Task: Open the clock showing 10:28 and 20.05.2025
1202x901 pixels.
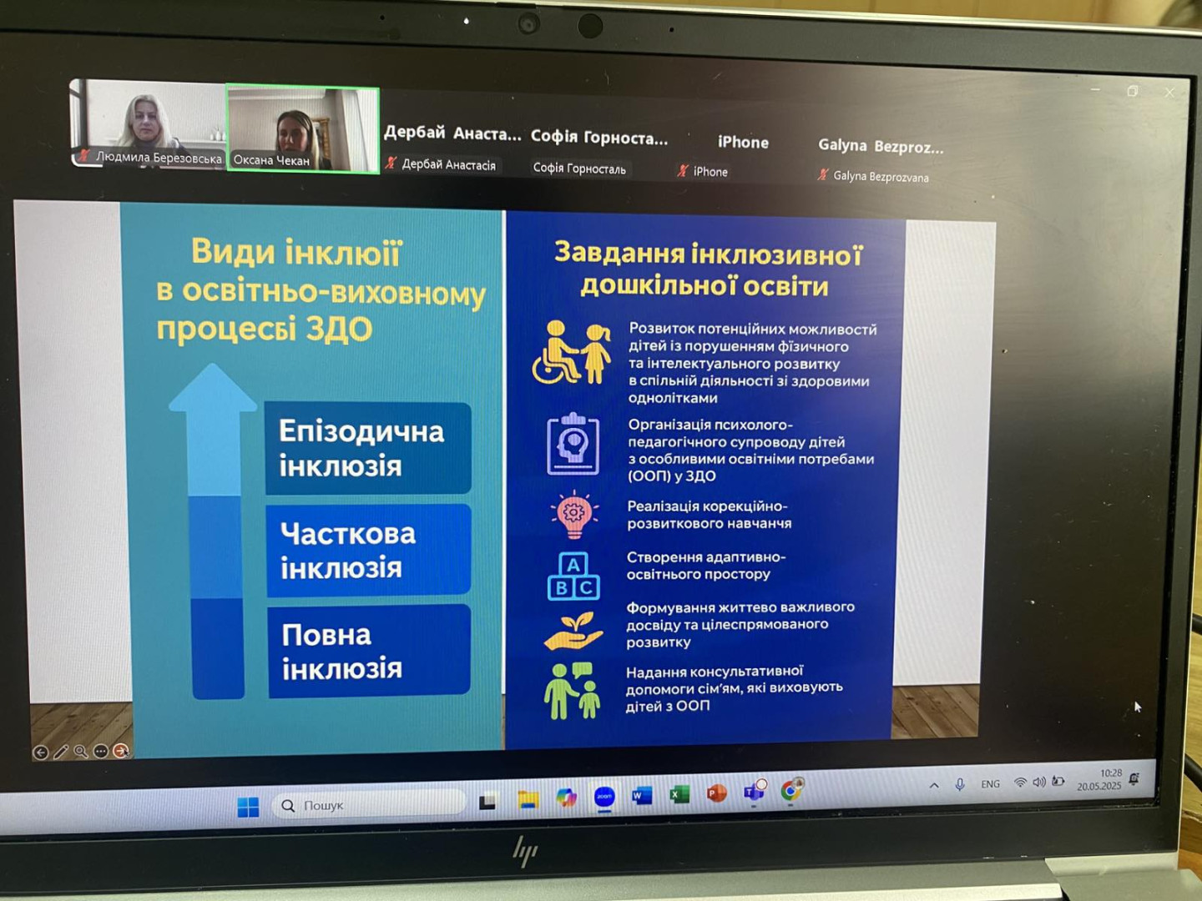Action: (1100, 779)
